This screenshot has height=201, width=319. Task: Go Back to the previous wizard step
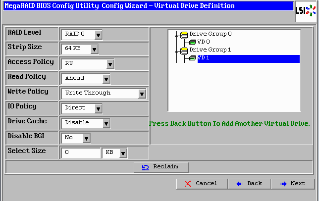249,184
